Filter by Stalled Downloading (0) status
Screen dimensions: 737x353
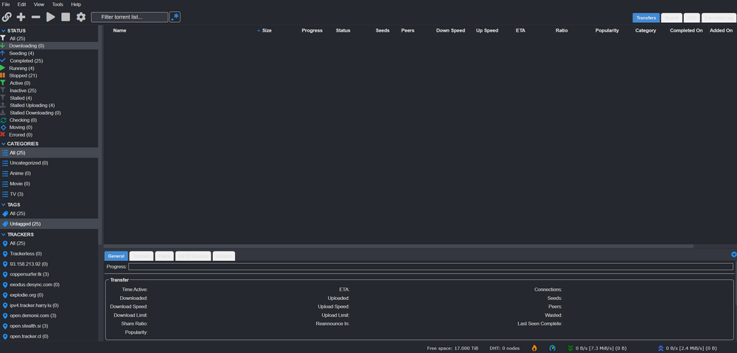[49, 113]
